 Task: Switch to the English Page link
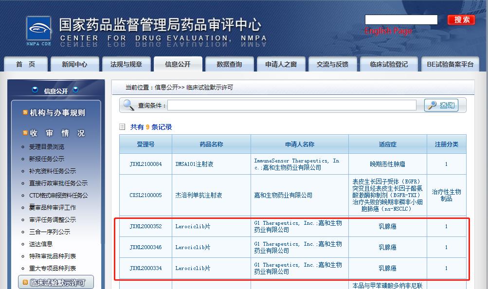pos(388,31)
